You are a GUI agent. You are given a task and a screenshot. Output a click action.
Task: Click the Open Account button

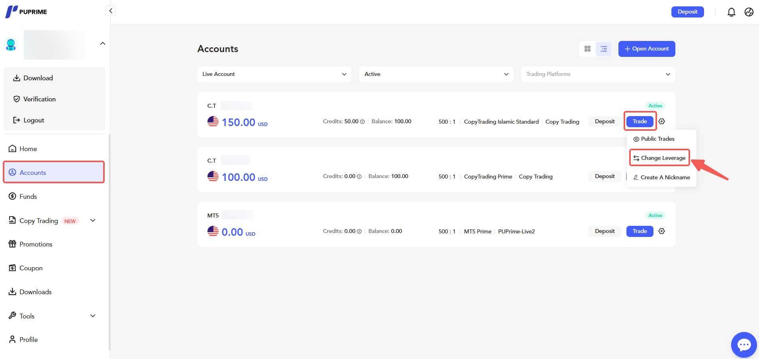[646, 49]
